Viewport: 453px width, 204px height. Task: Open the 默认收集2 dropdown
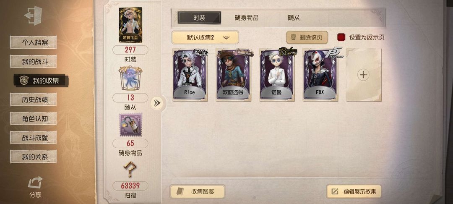[205, 37]
